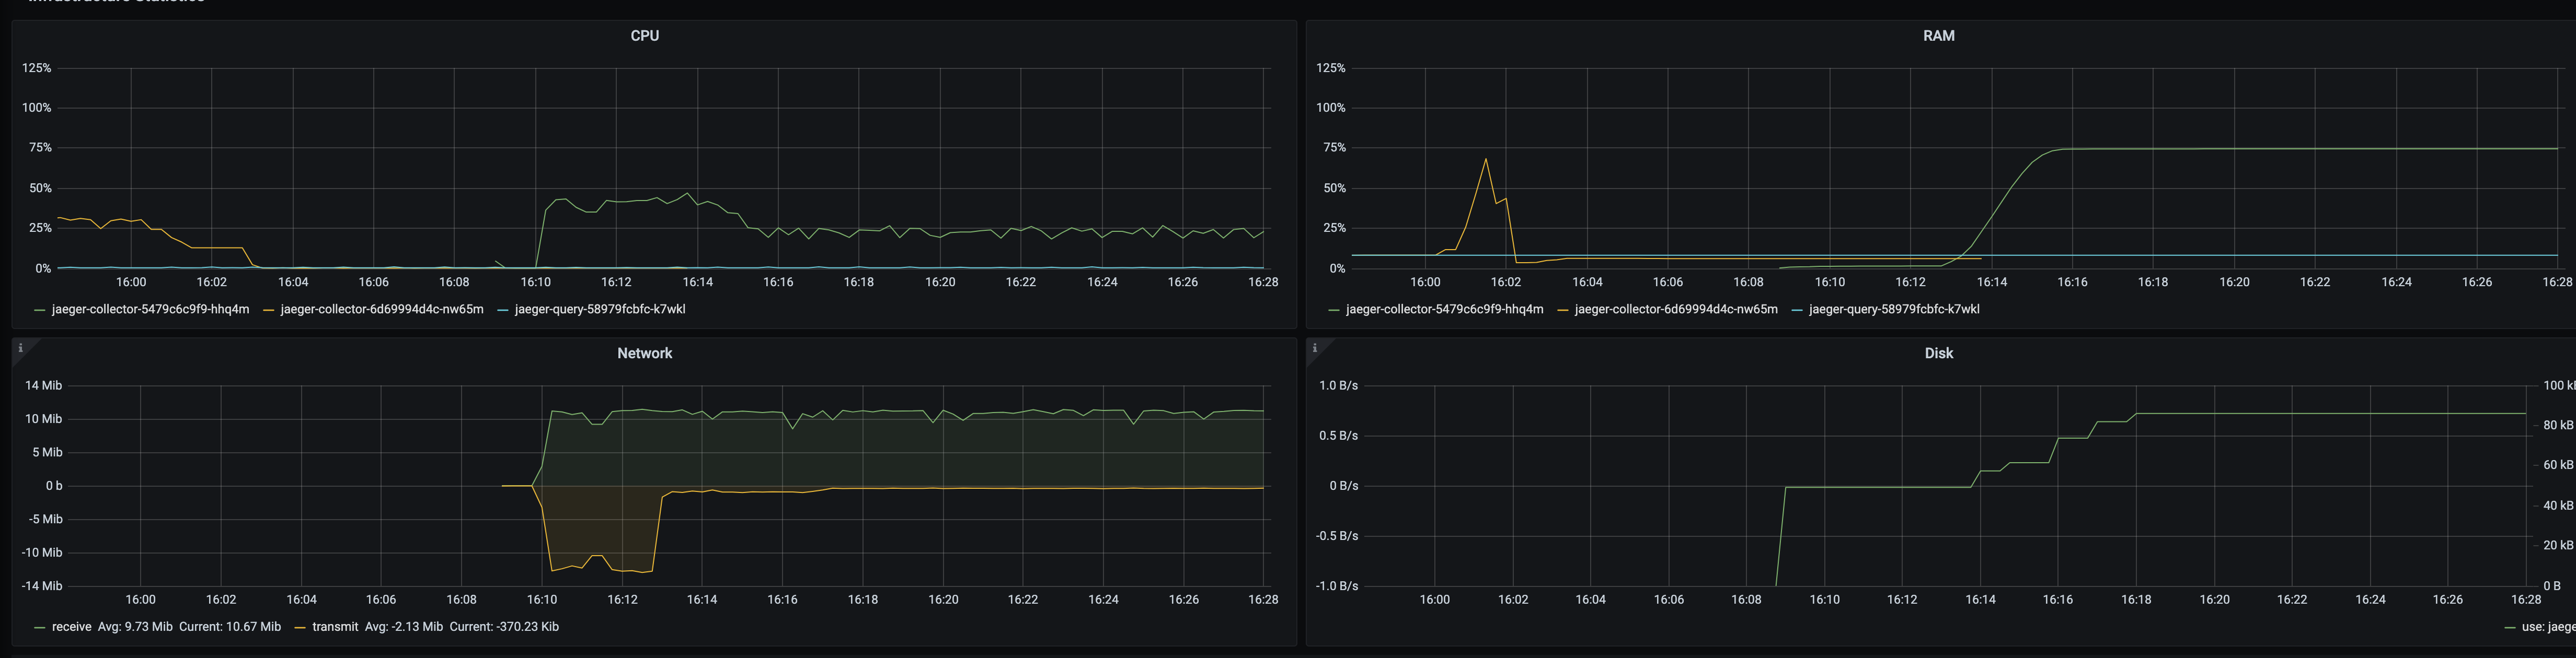Click the Disk panel info icon
The image size is (2576, 658).
[1314, 348]
